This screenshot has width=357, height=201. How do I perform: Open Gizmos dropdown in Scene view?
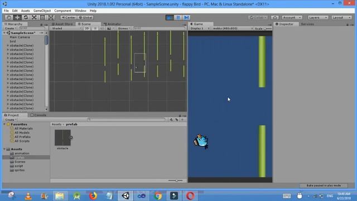click(124, 28)
